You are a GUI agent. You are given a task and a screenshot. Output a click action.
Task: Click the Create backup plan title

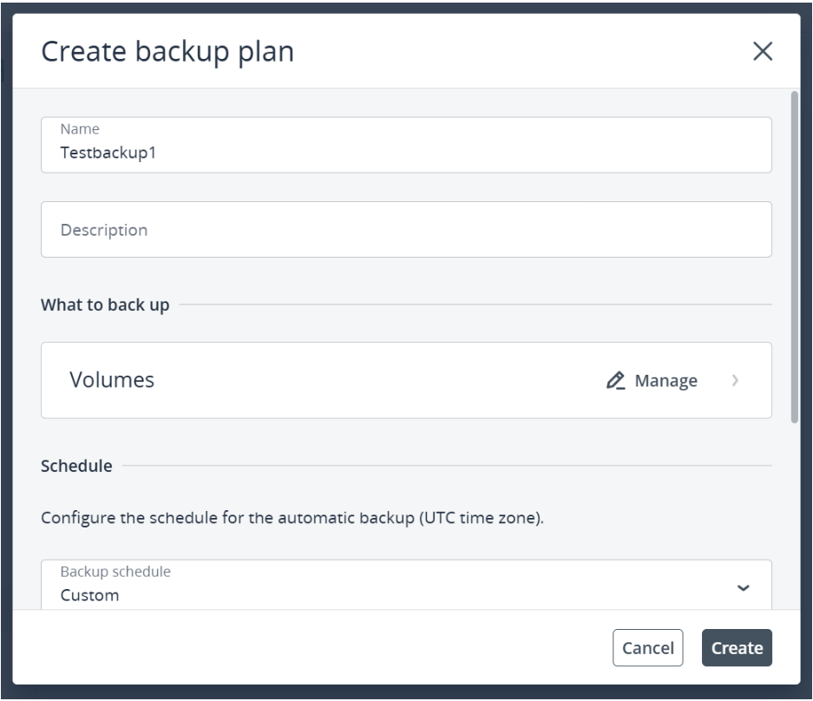(x=167, y=52)
